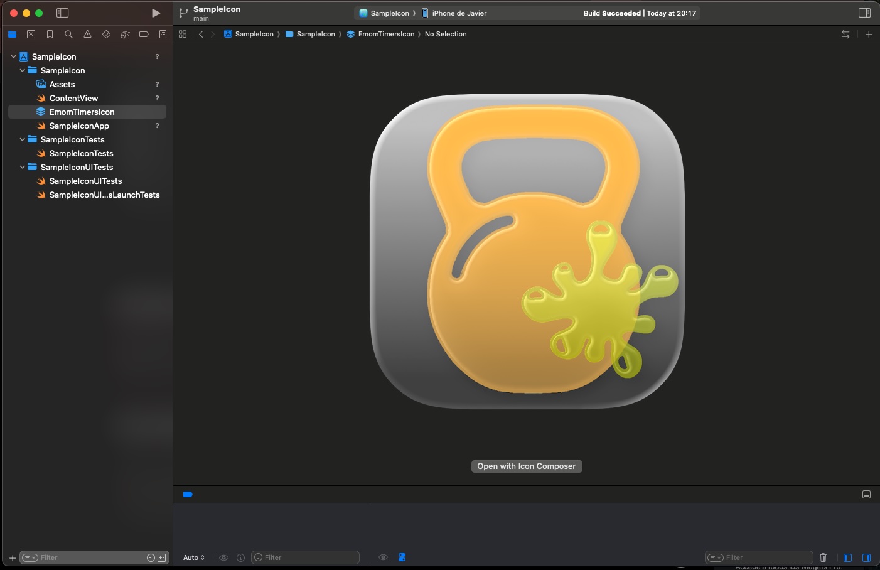Viewport: 880px width, 570px height.
Task: Open the Debug navigator spray icon
Action: pyautogui.click(x=125, y=34)
